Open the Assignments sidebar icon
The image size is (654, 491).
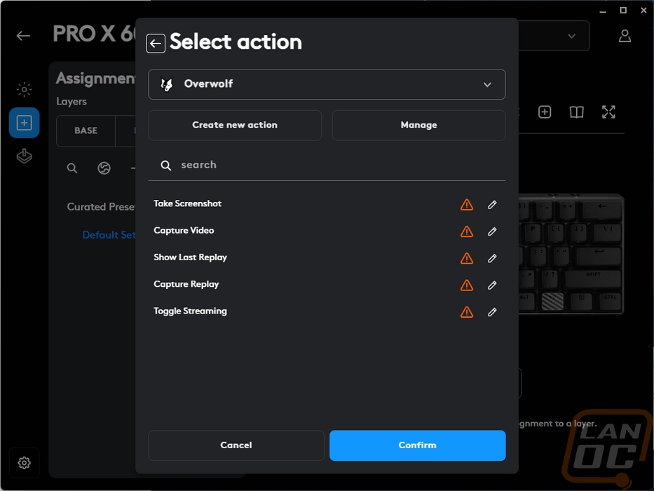tap(25, 123)
